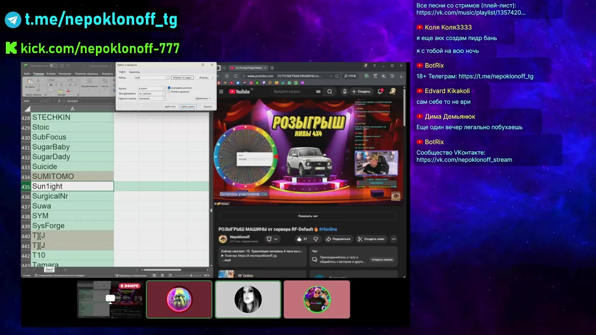Click the dislike thumbs-down button

click(x=316, y=239)
